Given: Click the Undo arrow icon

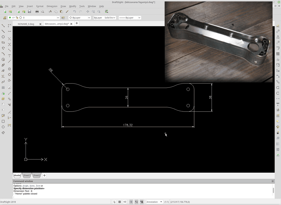Looking at the screenshot, I should 74,12.
